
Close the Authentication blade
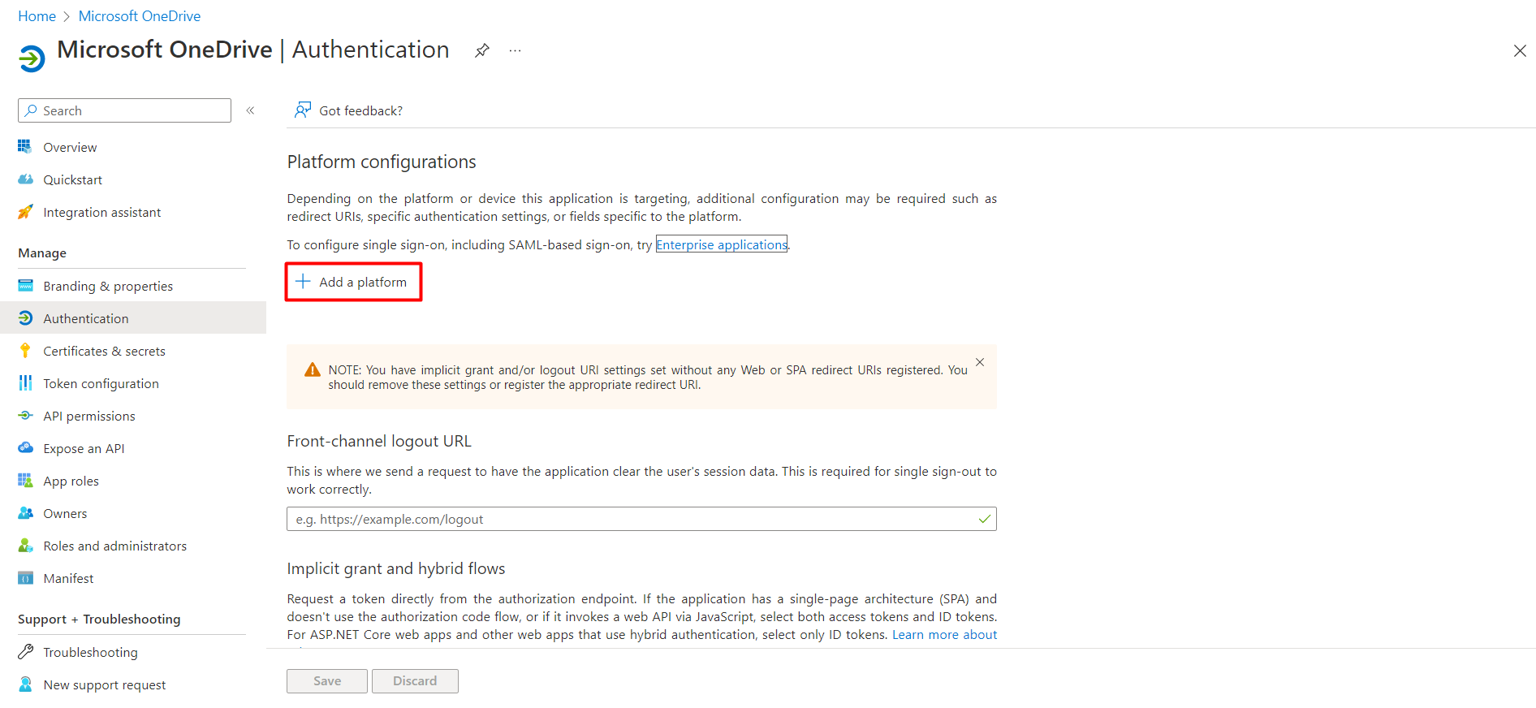coord(1520,50)
